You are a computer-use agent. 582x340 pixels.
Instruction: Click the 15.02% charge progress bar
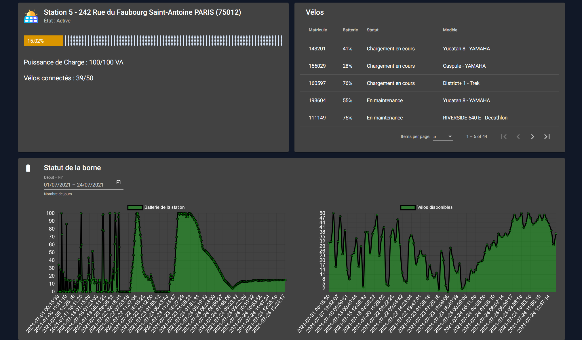pos(153,41)
